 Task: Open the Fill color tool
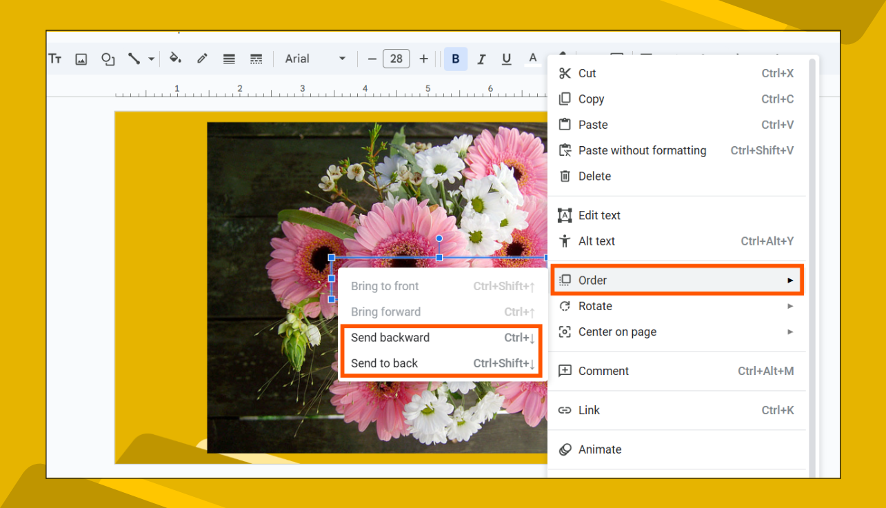pyautogui.click(x=176, y=59)
